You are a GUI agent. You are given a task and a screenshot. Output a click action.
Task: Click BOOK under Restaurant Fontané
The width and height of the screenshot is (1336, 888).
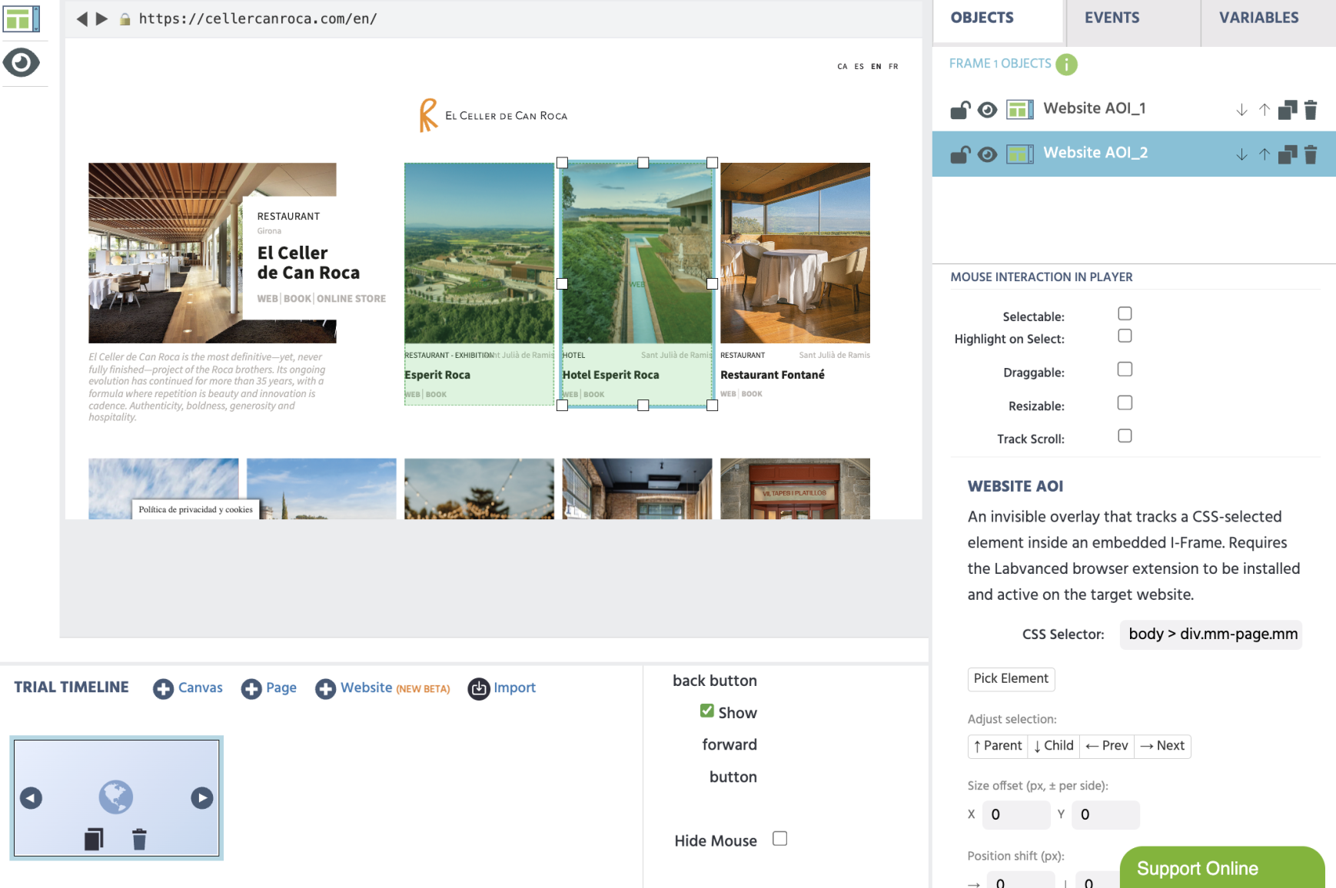(752, 394)
